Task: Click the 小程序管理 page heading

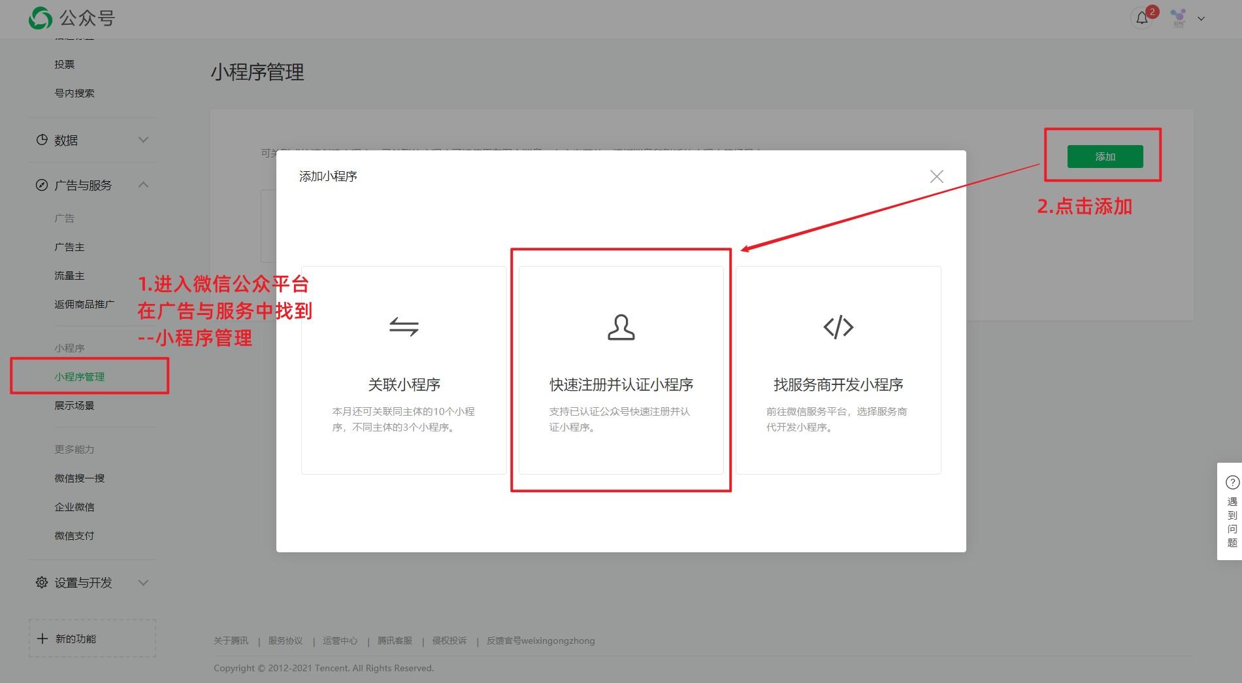Action: [257, 72]
